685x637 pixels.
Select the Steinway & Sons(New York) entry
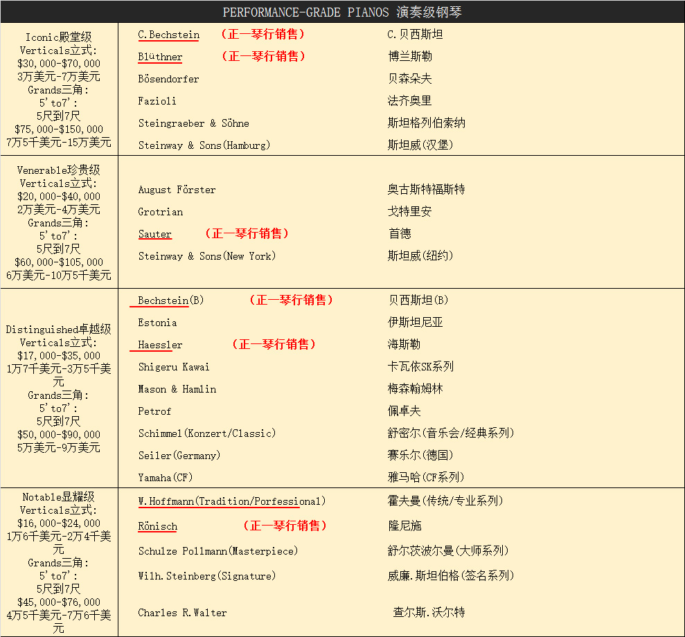(206, 256)
